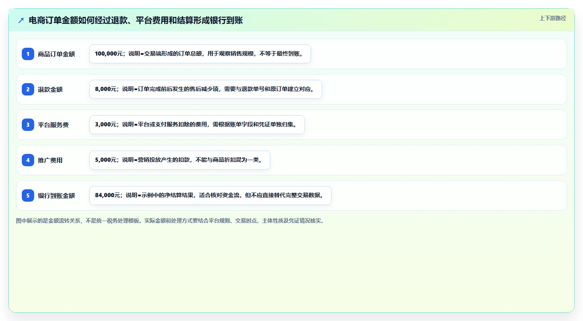Click the arrow icon beside the title
The width and height of the screenshot is (583, 321).
[21, 21]
